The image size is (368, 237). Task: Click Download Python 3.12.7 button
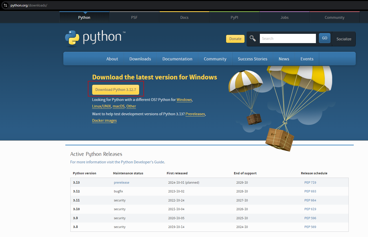tap(116, 90)
